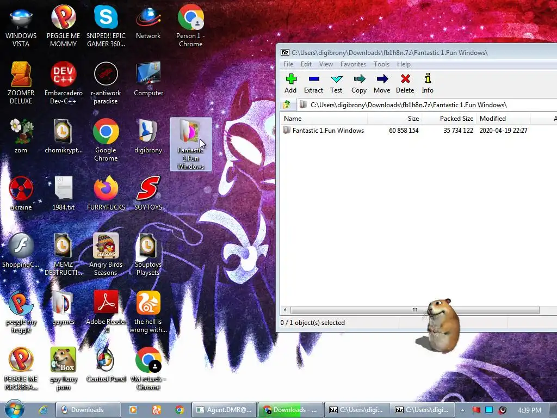Open the Tools menu in 7-Zip
This screenshot has width=557, height=418.
click(381, 64)
